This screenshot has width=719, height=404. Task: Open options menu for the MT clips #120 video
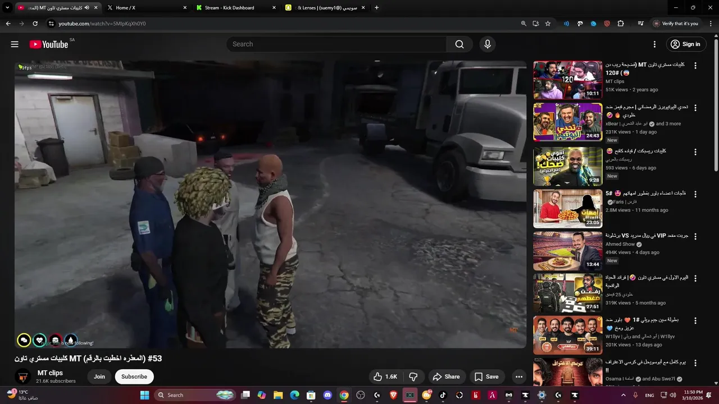coord(695,66)
